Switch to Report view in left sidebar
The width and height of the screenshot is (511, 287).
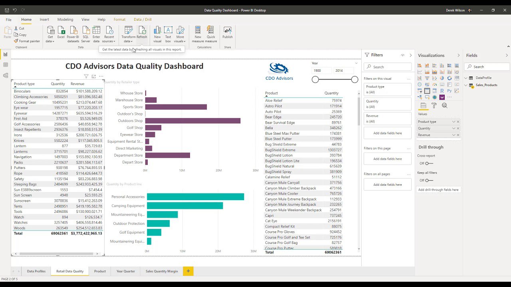tap(6, 55)
